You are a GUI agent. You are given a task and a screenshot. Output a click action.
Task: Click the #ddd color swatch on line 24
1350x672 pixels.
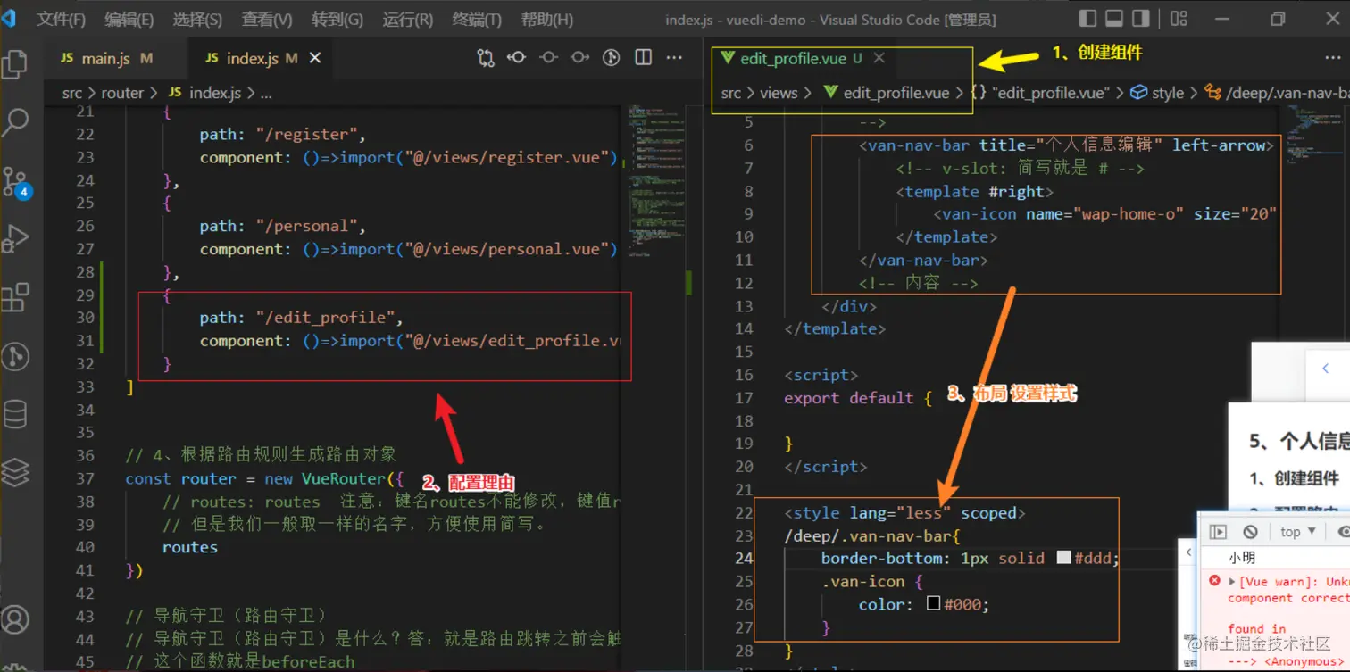1062,558
